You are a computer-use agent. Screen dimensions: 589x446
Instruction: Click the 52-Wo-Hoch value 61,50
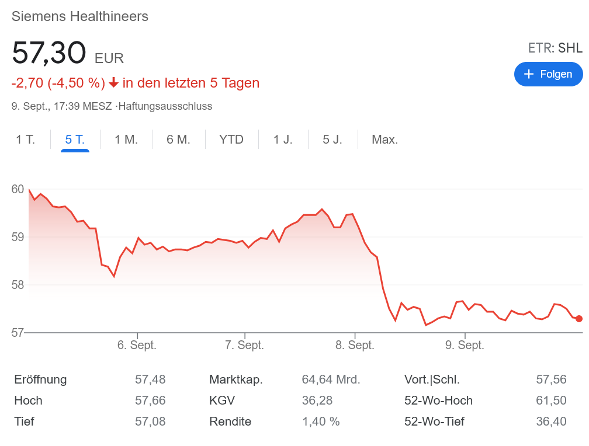551,400
